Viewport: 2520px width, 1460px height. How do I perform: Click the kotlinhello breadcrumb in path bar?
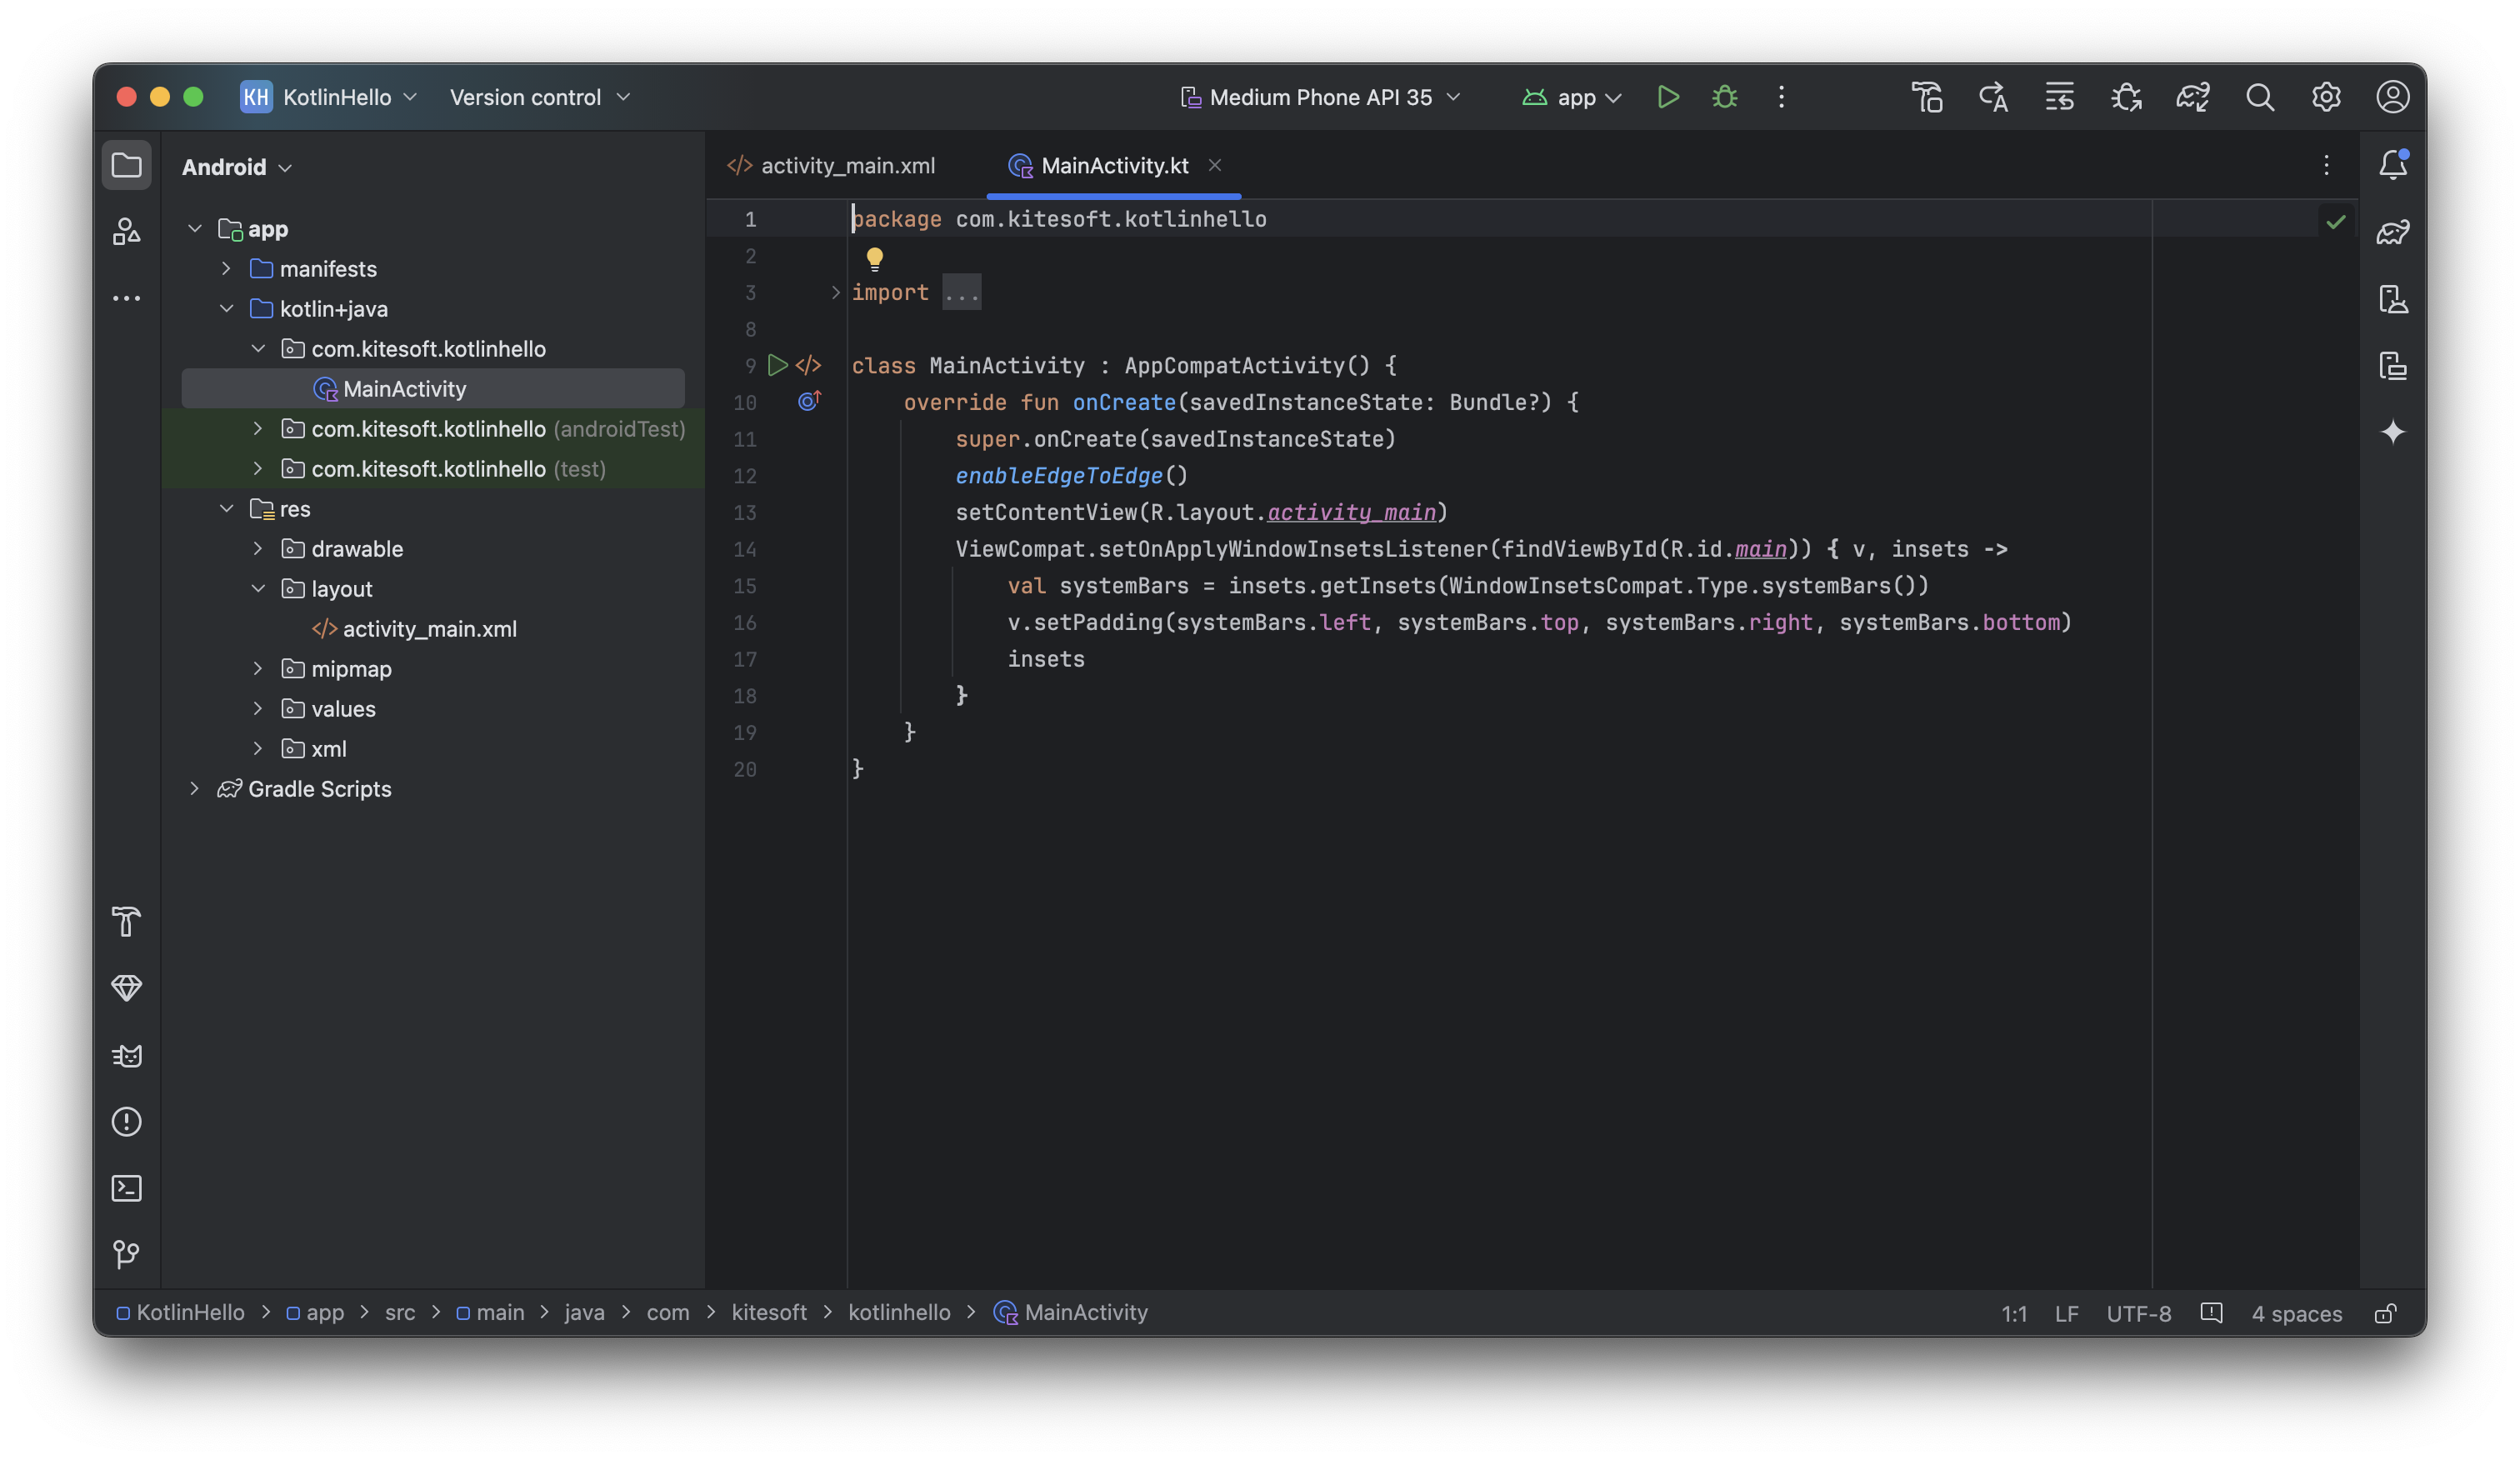(898, 1312)
